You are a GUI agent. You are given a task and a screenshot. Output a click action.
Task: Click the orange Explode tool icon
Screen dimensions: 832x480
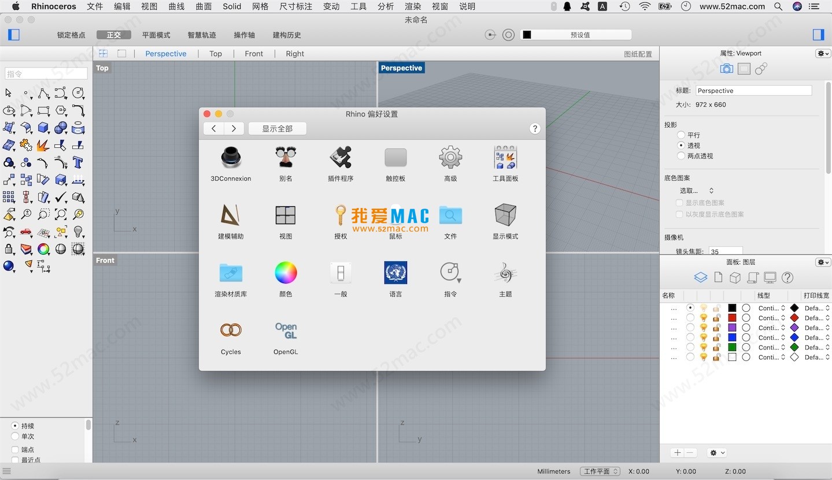pyautogui.click(x=43, y=145)
